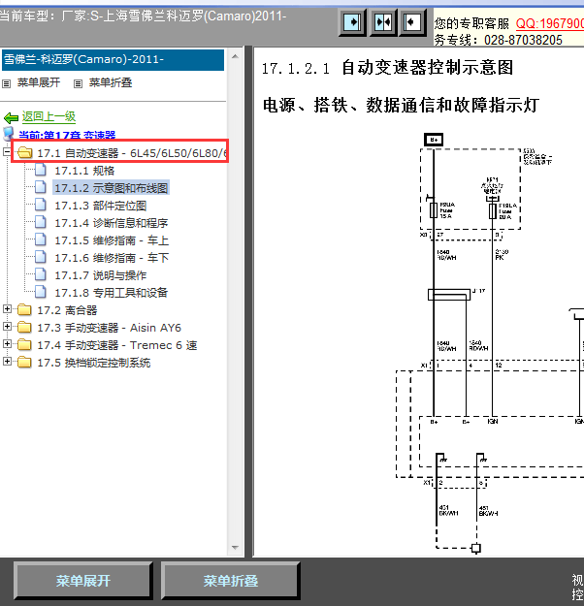Click the tree panel scroll down arrow
The image size is (584, 606).
(x=235, y=547)
